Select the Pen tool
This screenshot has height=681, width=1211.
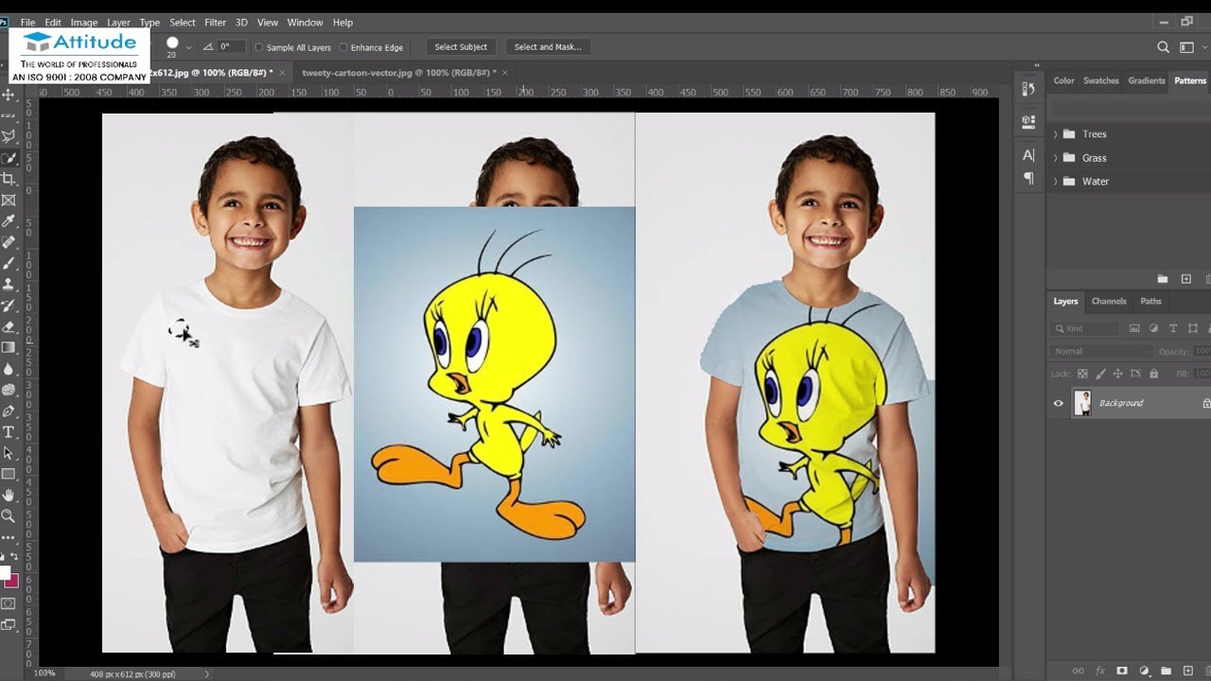(9, 410)
